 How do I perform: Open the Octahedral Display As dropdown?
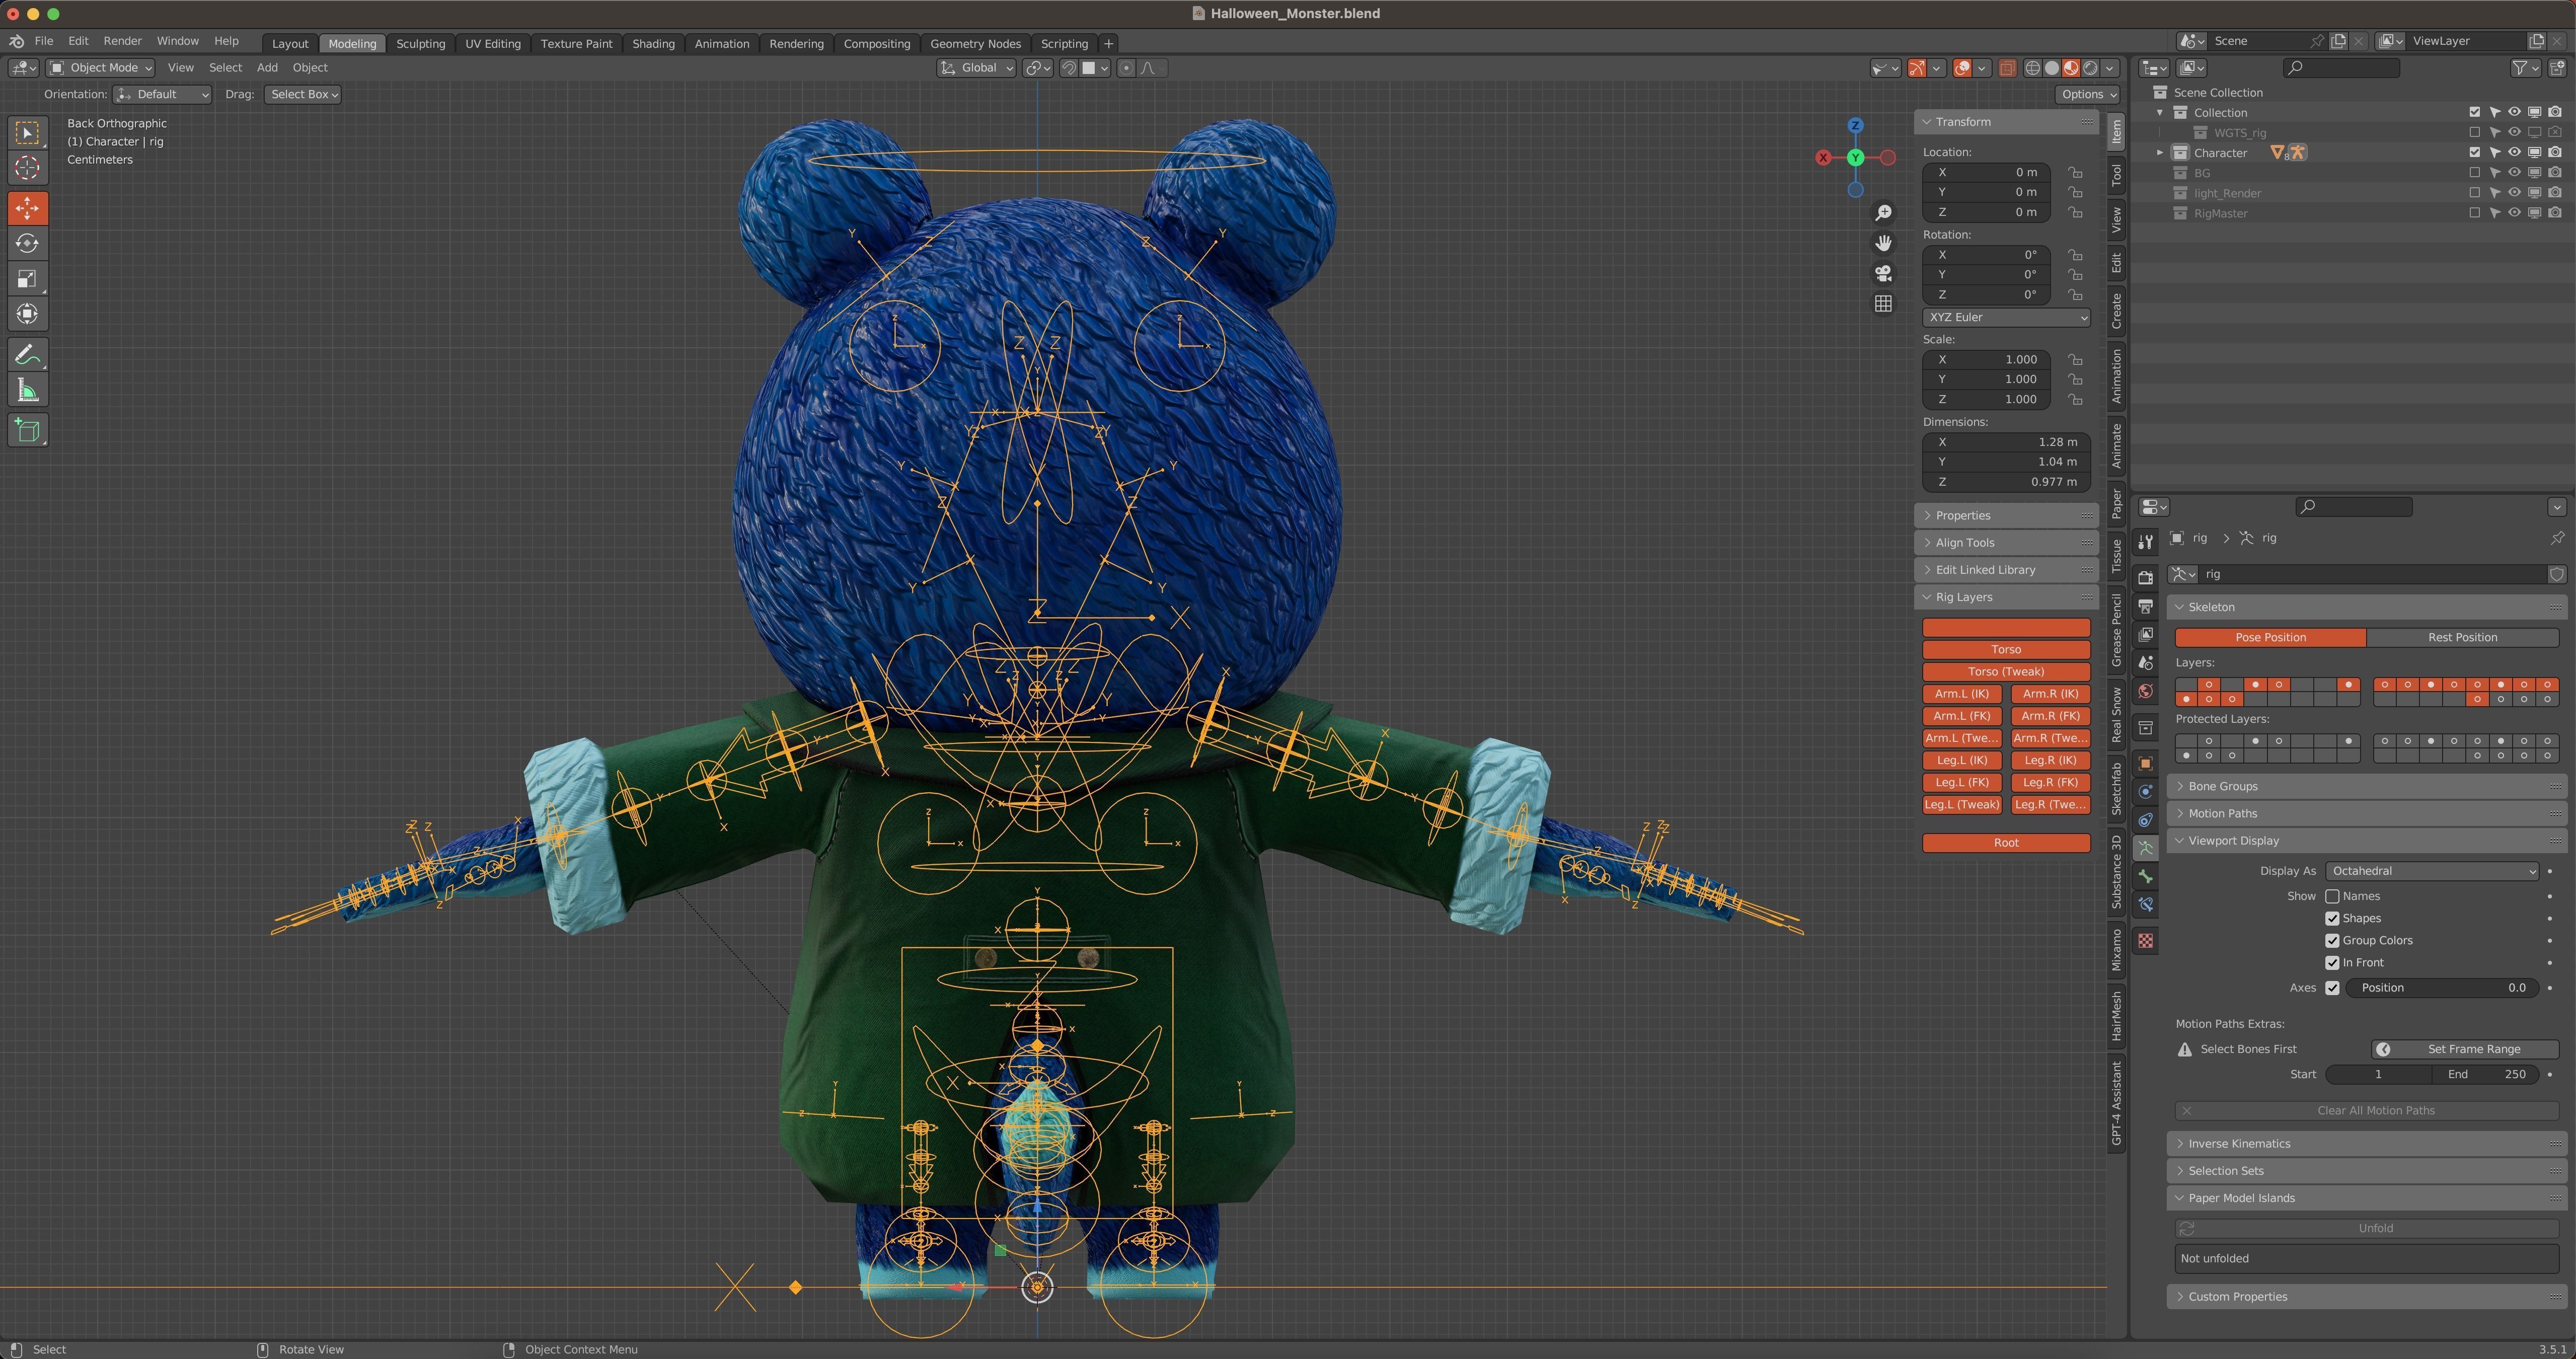pyautogui.click(x=2431, y=871)
